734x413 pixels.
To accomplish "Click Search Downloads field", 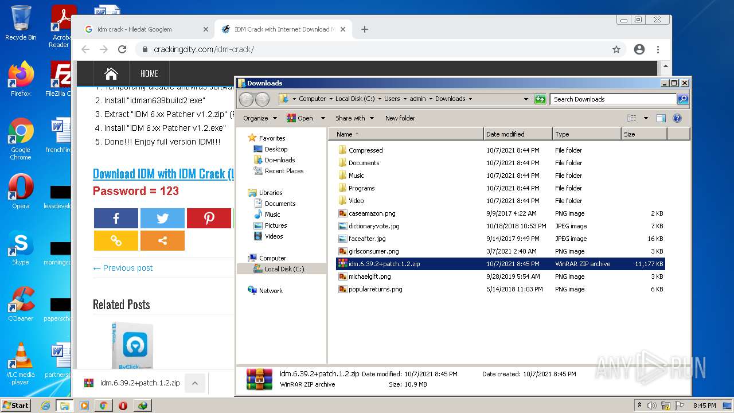I will 612,99.
